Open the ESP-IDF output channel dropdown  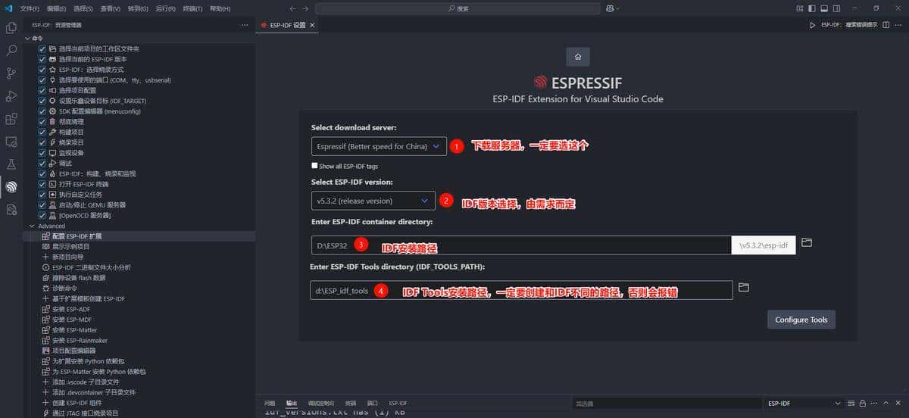coord(804,403)
